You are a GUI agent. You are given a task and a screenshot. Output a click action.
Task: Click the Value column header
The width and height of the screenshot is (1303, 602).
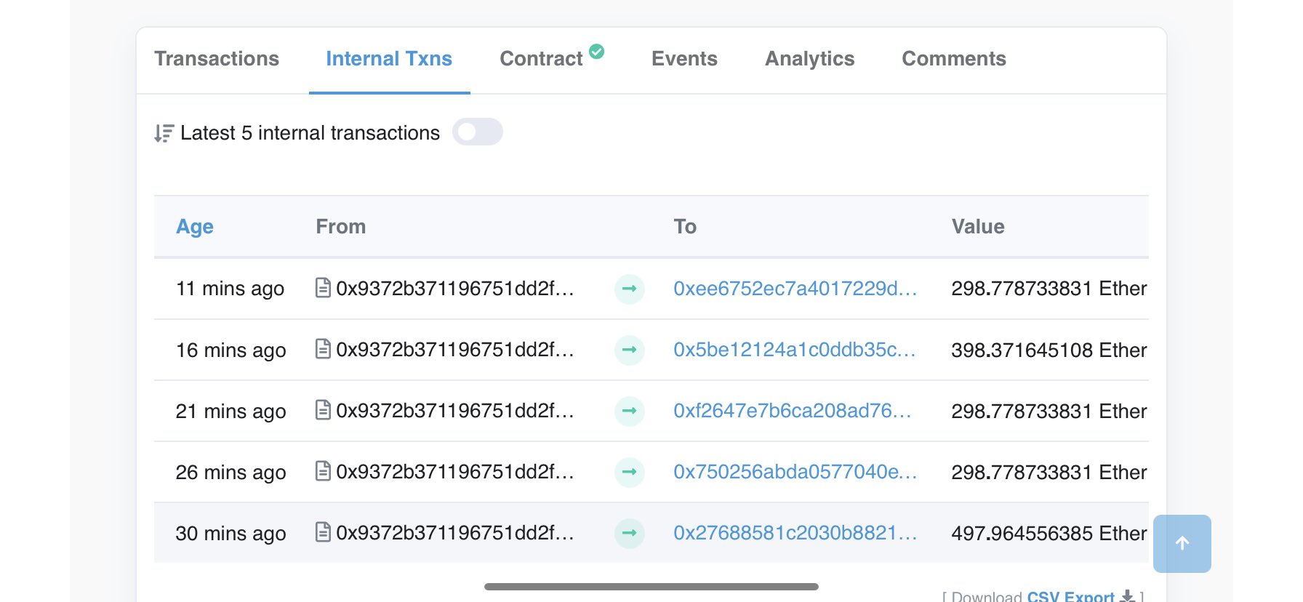pyautogui.click(x=978, y=227)
